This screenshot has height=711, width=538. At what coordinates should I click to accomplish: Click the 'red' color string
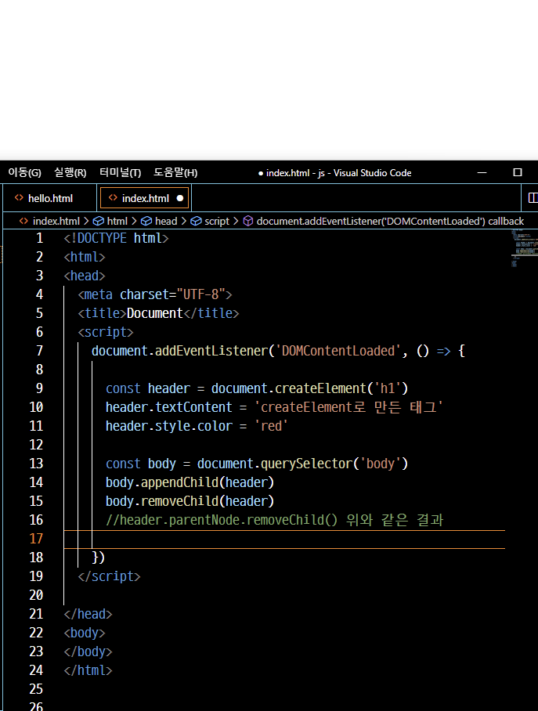(271, 426)
